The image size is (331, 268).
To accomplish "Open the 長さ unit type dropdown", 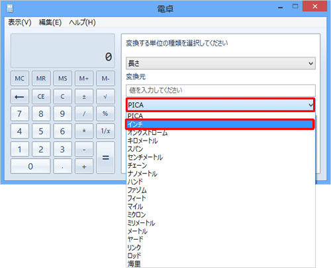I will (x=220, y=63).
